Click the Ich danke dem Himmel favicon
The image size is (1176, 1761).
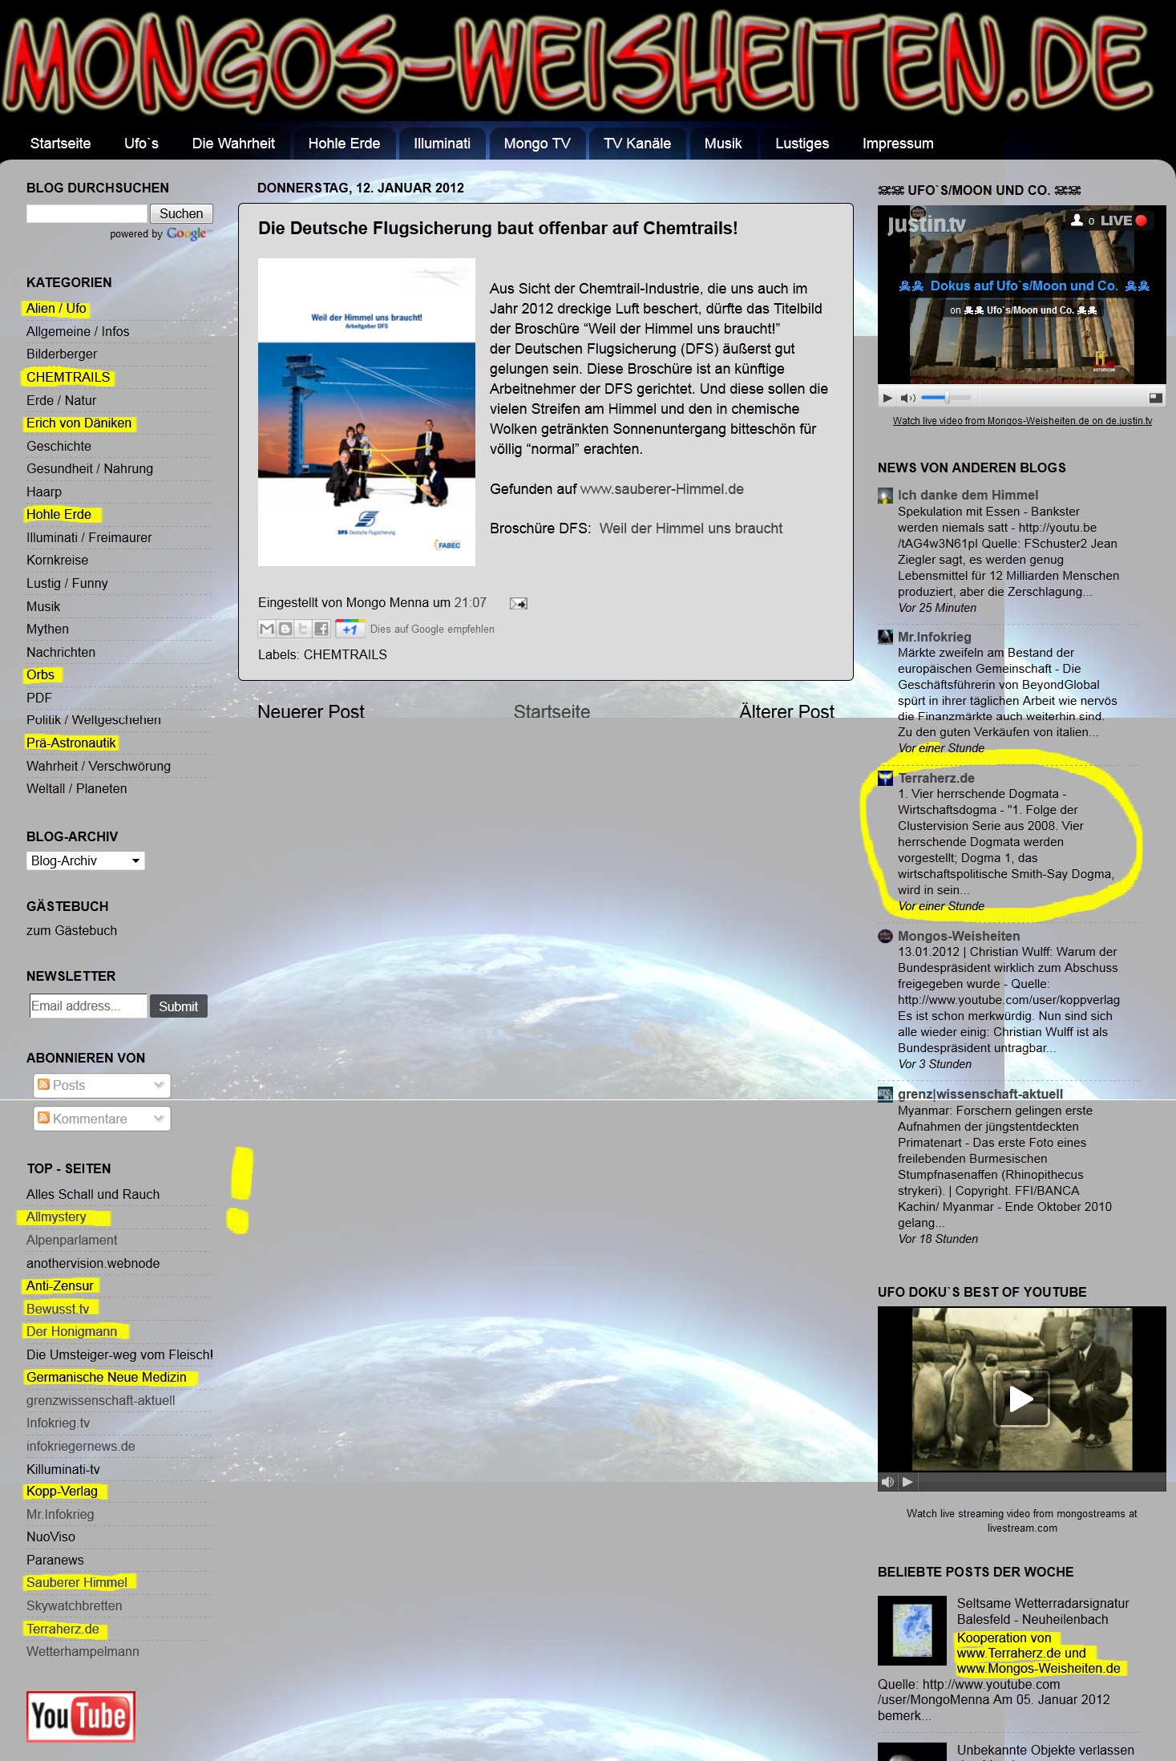[x=885, y=496]
